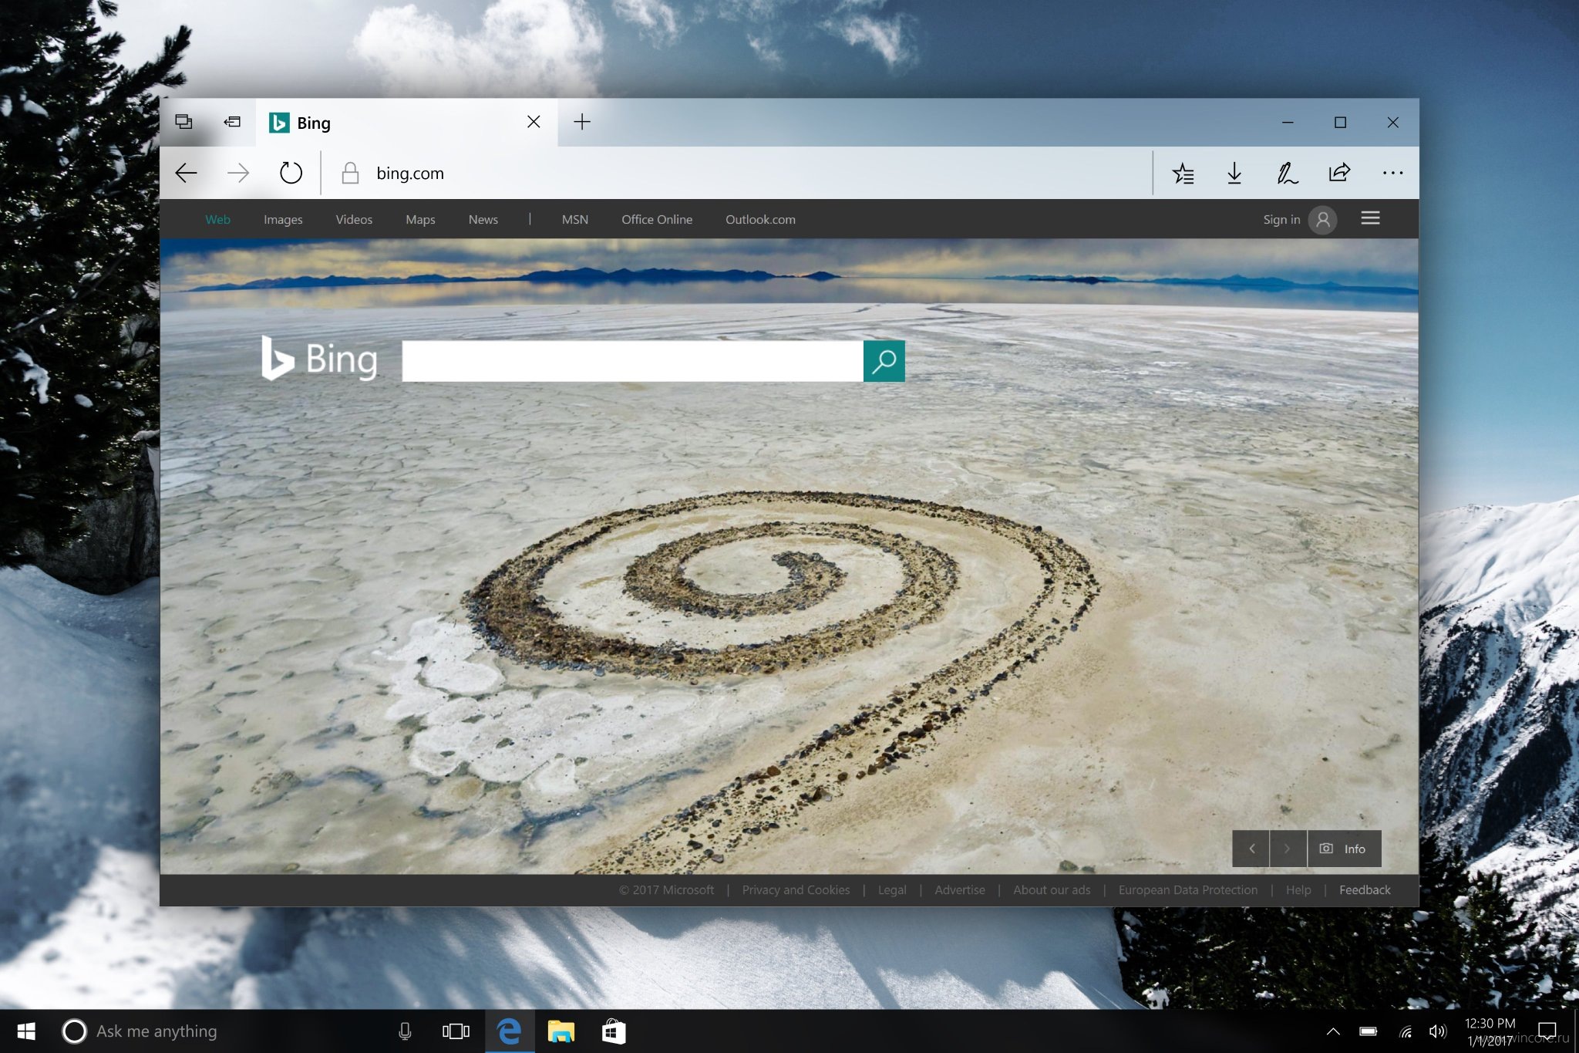The height and width of the screenshot is (1053, 1579).
Task: Click the Bing search box
Action: coord(632,361)
